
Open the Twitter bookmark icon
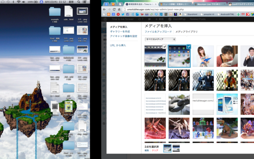click(123, 14)
